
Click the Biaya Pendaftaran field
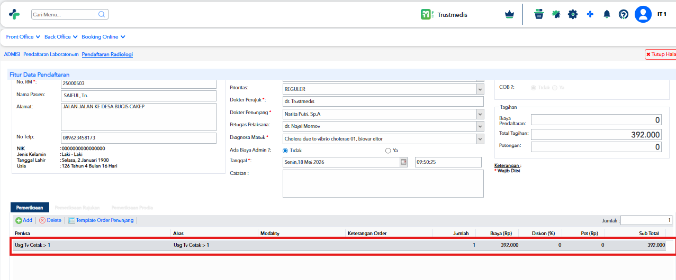pos(597,120)
